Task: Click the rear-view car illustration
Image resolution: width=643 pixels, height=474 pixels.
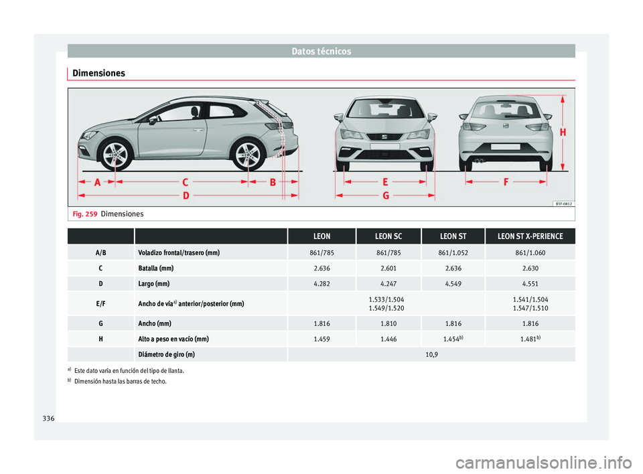Action: [506, 134]
